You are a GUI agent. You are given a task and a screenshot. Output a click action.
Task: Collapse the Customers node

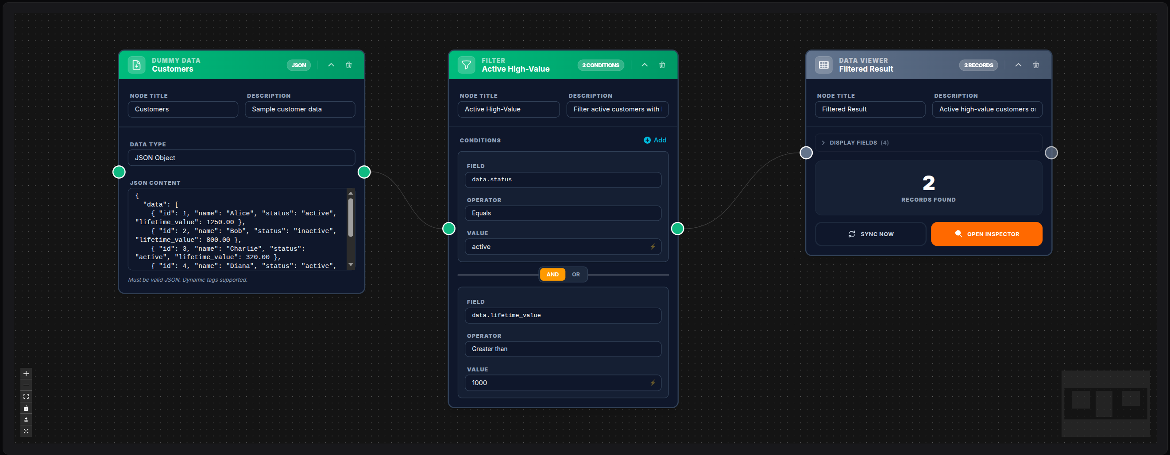(331, 65)
